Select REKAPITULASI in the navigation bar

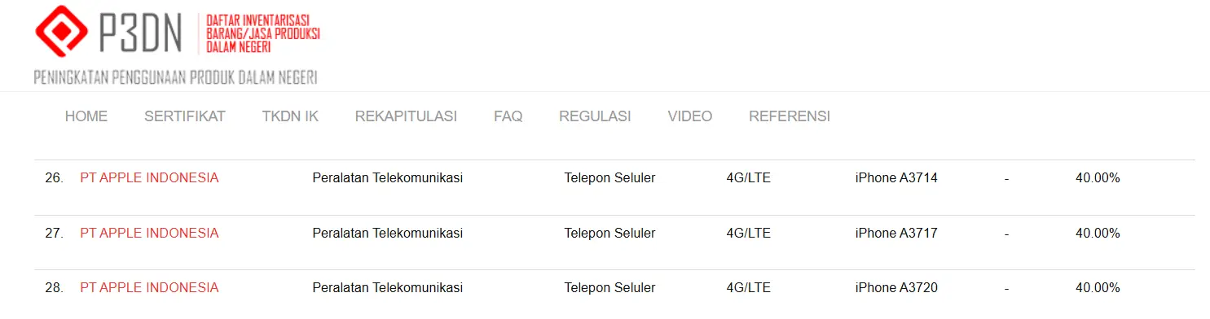pyautogui.click(x=406, y=116)
